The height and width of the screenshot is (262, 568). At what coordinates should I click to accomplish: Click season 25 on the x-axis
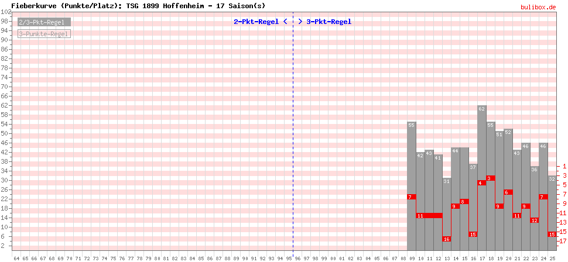[552, 257]
